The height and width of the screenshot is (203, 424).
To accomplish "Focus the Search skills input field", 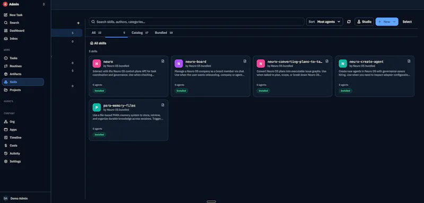I will pyautogui.click(x=197, y=22).
